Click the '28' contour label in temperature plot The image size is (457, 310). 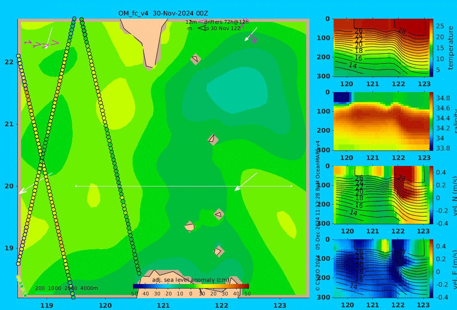tap(402, 31)
